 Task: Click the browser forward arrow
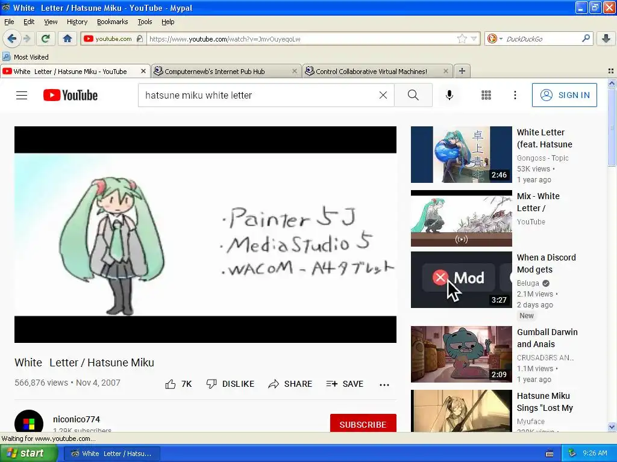[x=27, y=38]
